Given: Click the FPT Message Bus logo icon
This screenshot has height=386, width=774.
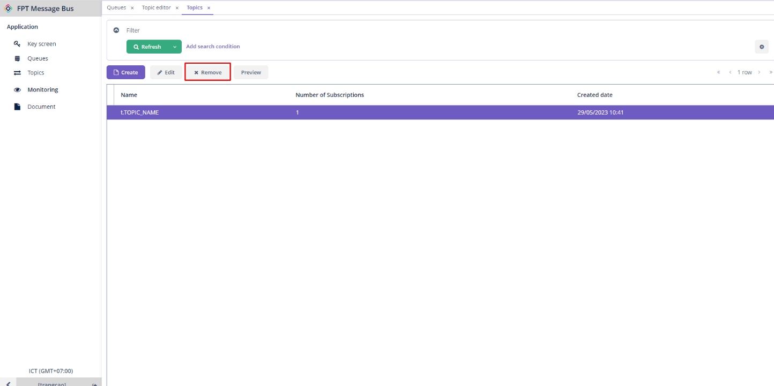Looking at the screenshot, I should tap(8, 8).
